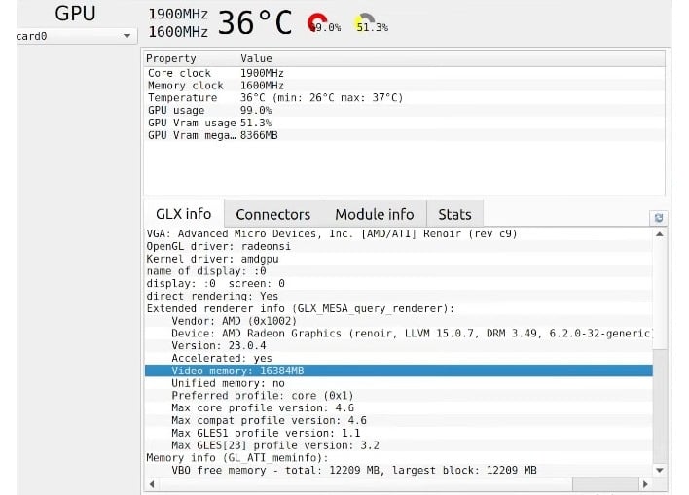Select the Memory info (GL_ATI_meminfo) line
689x495 pixels.
(399, 458)
